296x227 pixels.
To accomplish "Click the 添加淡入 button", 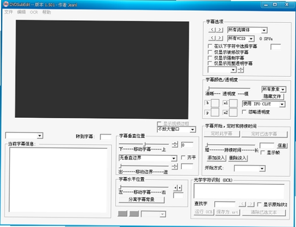I will tap(216, 158).
